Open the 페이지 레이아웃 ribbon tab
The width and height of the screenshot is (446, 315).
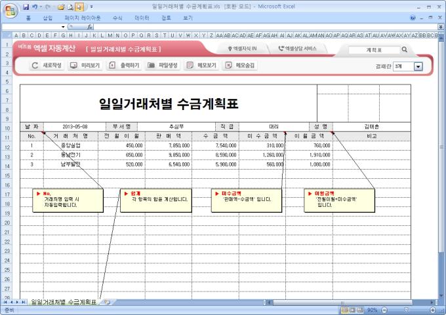pos(83,18)
